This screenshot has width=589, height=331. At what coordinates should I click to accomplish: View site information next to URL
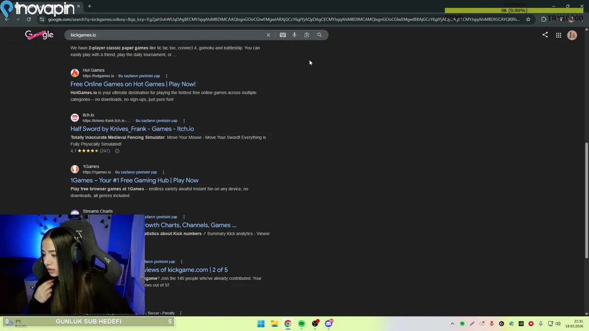(41, 19)
